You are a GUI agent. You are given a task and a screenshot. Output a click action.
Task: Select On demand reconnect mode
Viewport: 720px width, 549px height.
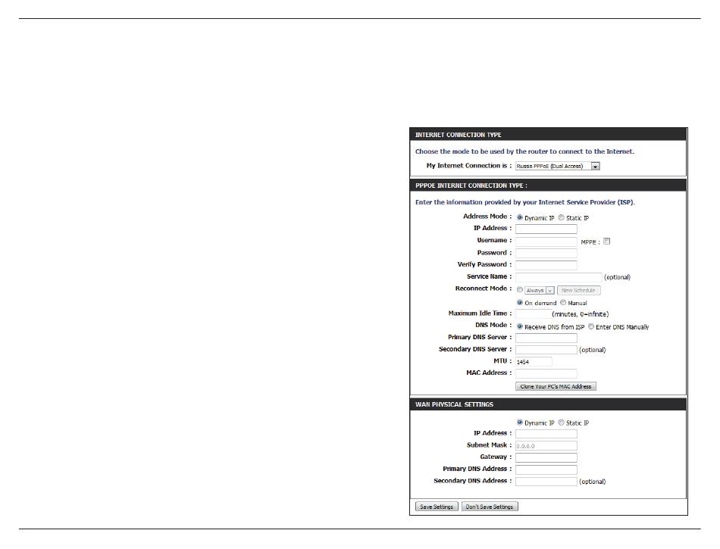coord(520,303)
